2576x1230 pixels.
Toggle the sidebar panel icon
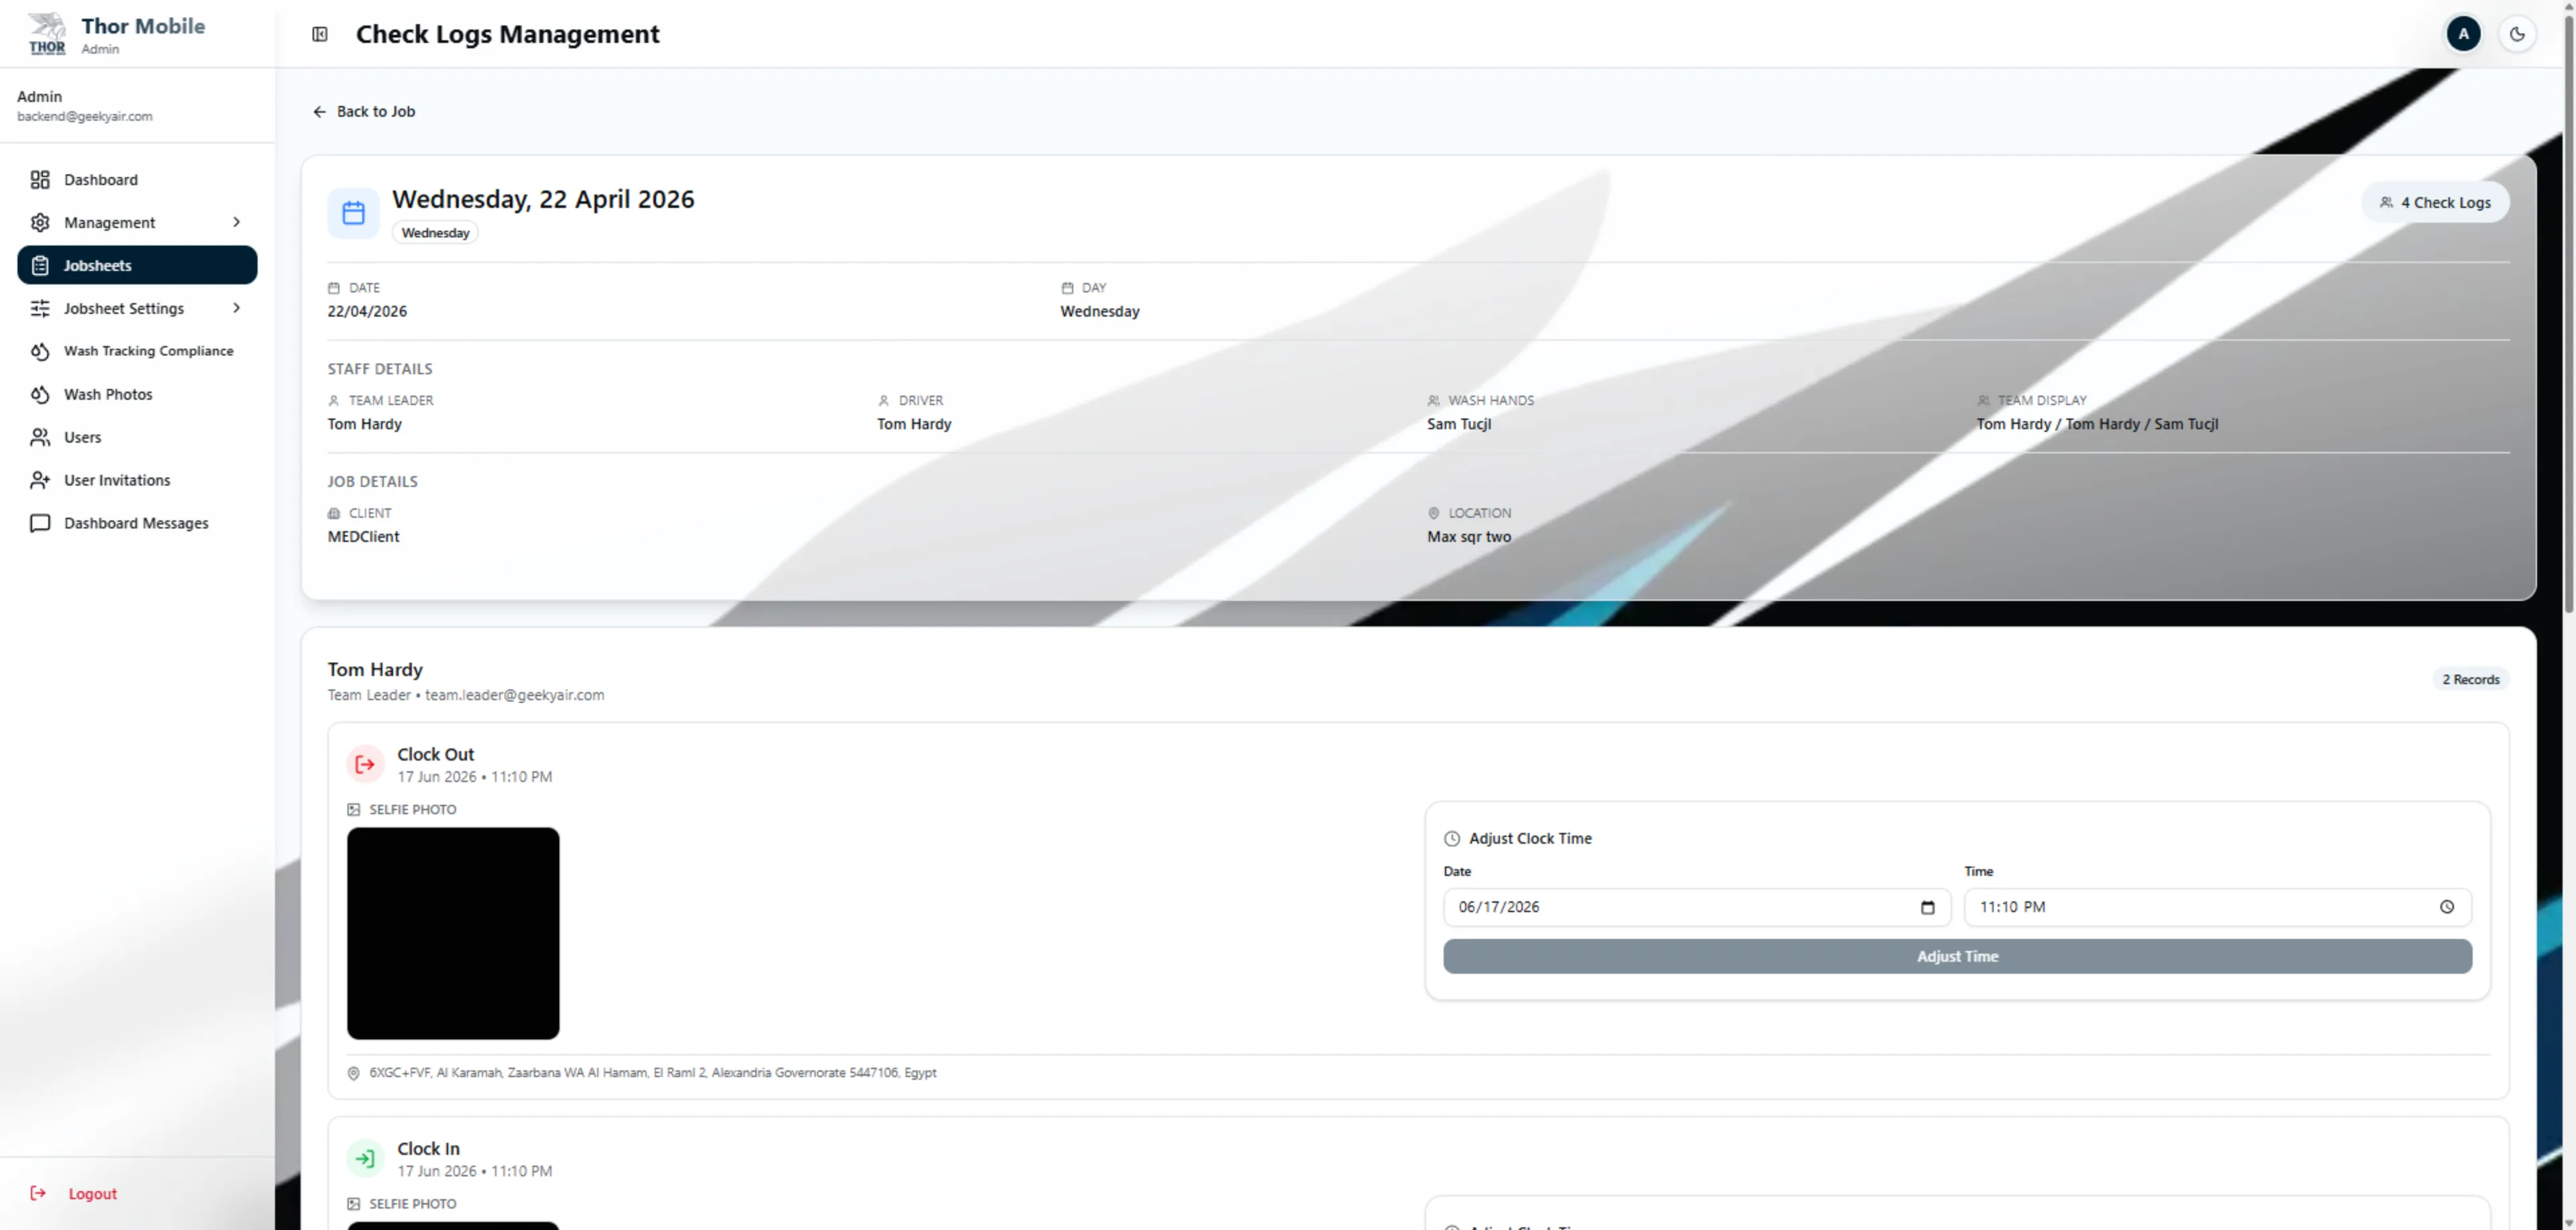[x=320, y=34]
